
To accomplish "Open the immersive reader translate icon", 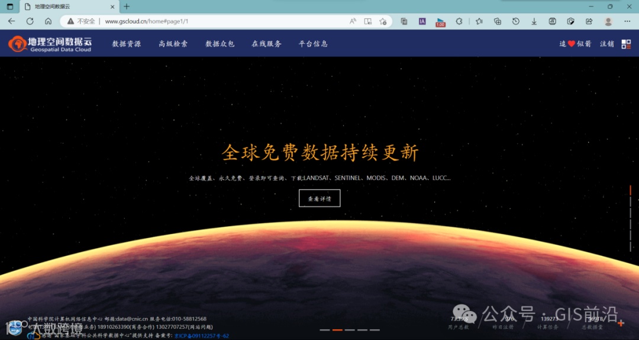I will pos(367,21).
